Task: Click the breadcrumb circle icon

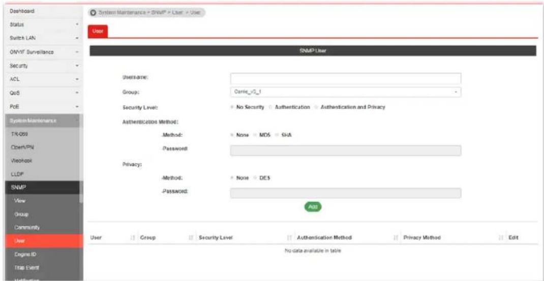Action: 93,12
